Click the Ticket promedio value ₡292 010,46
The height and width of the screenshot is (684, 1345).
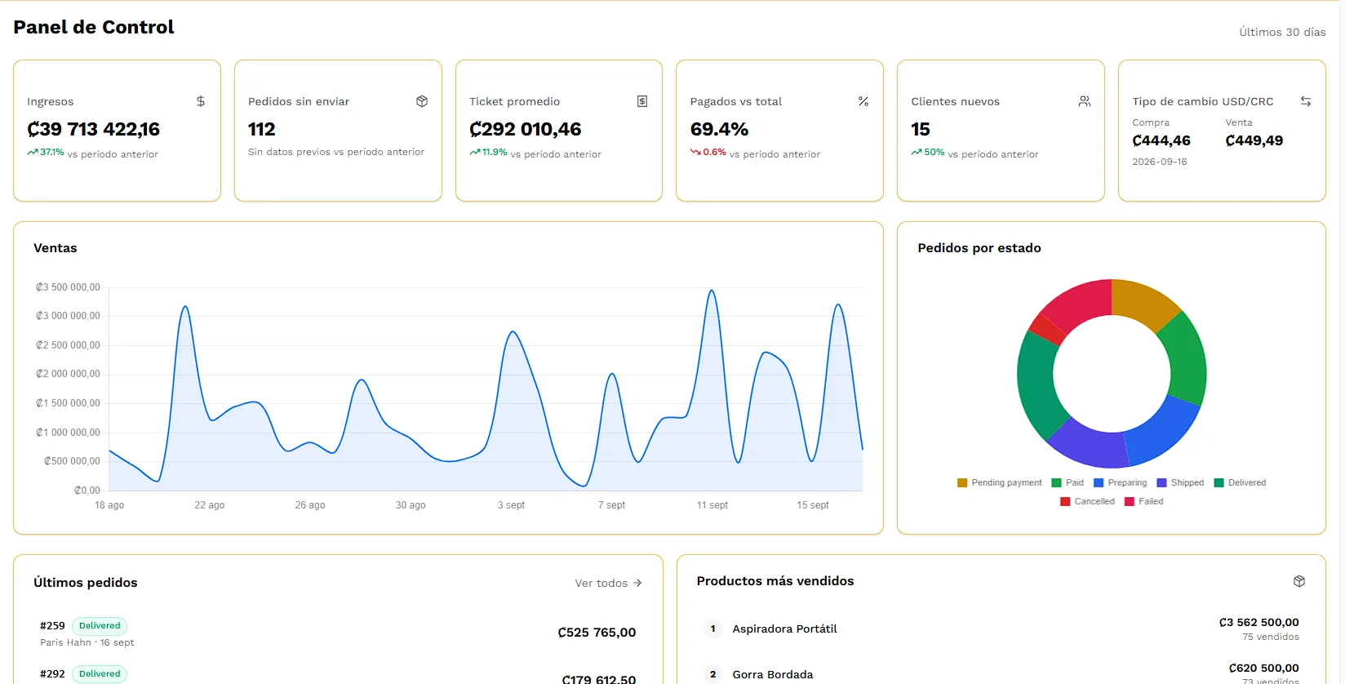coord(526,129)
